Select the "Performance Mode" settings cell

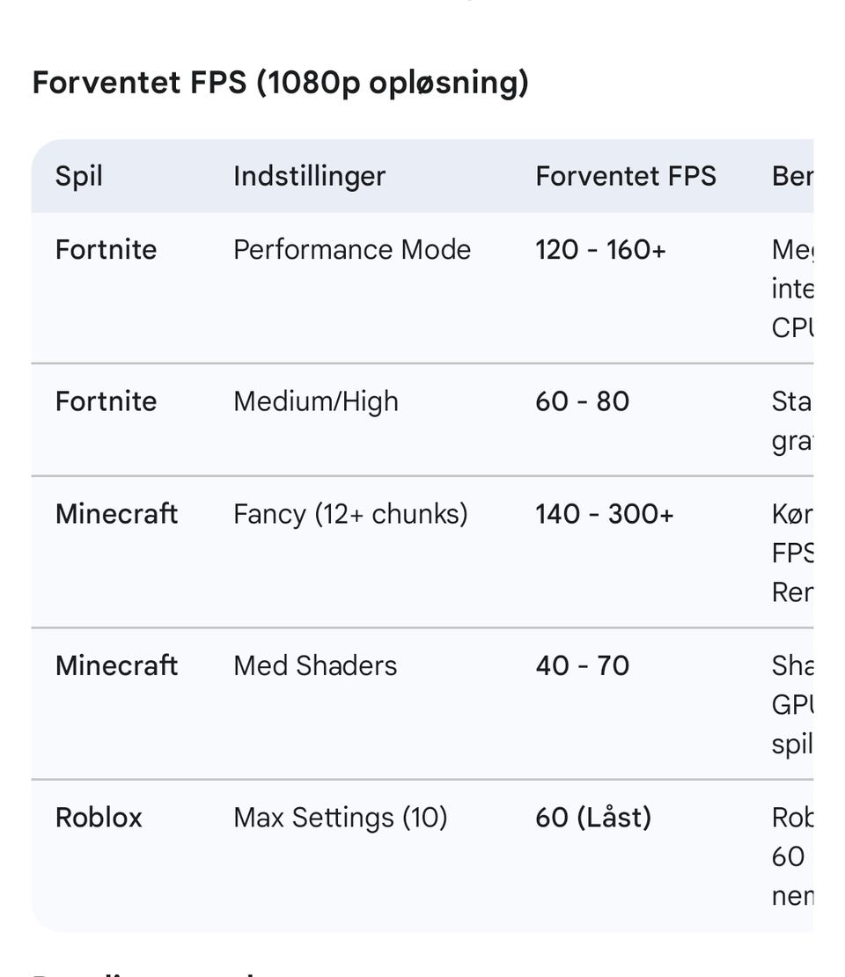[x=352, y=250]
